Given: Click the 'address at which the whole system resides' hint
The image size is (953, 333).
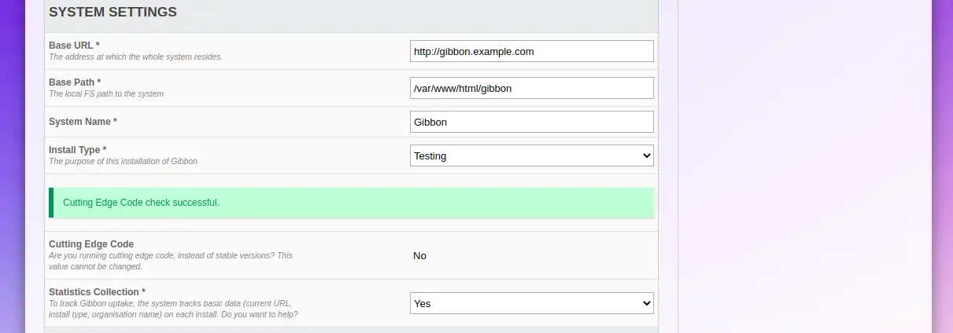Looking at the screenshot, I should 135,57.
